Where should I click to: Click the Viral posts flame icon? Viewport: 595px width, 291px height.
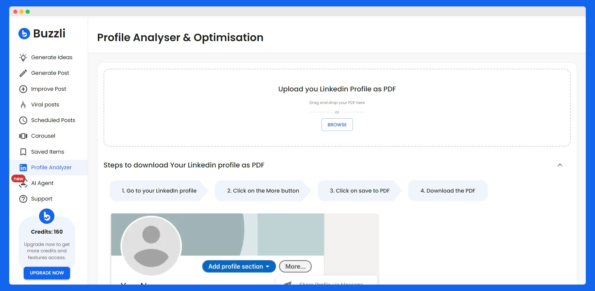(x=23, y=105)
